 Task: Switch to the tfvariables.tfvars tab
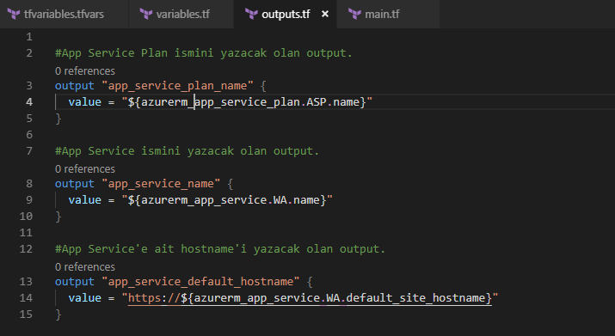[64, 14]
